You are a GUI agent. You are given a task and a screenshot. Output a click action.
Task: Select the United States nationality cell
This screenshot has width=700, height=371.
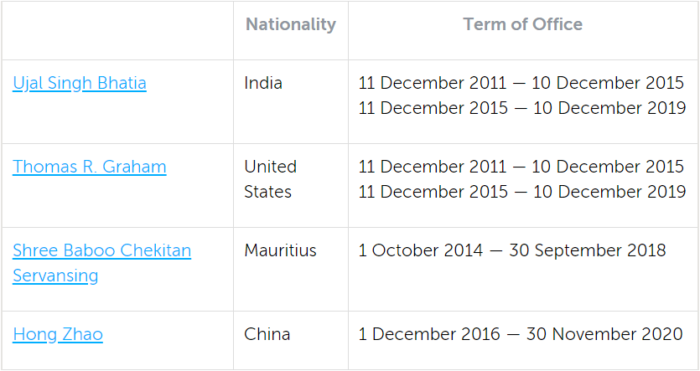pos(270,179)
